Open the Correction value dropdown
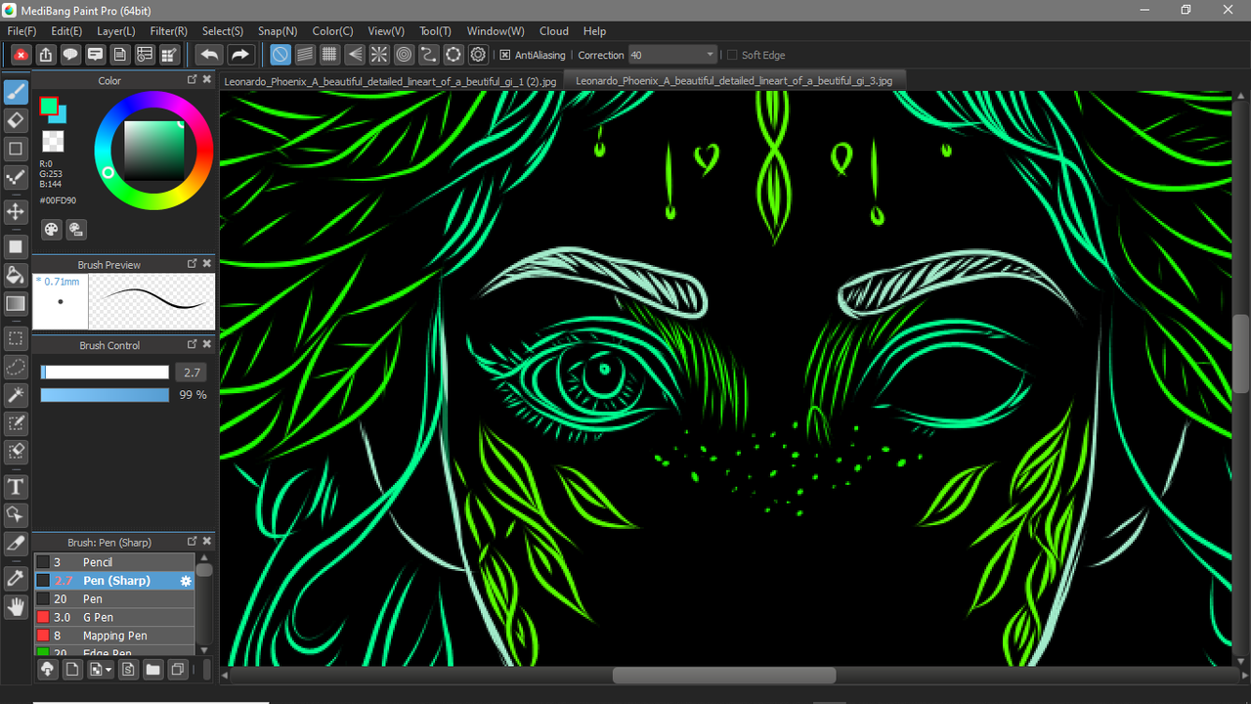Screen dimensions: 1251x704 [x=710, y=55]
